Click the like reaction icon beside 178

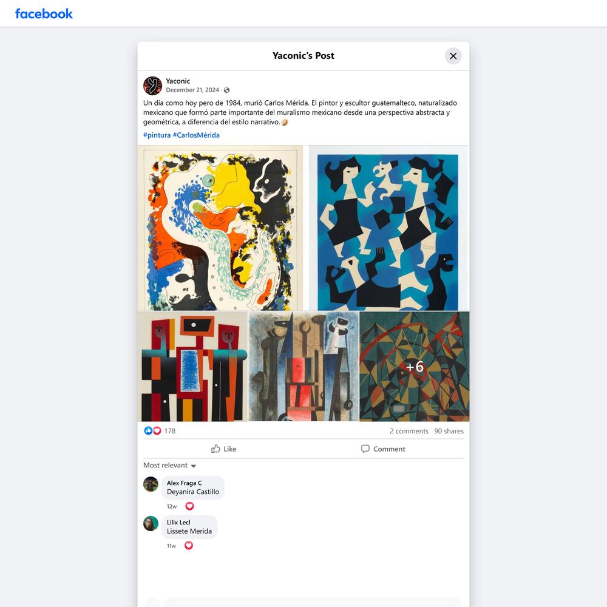click(148, 430)
